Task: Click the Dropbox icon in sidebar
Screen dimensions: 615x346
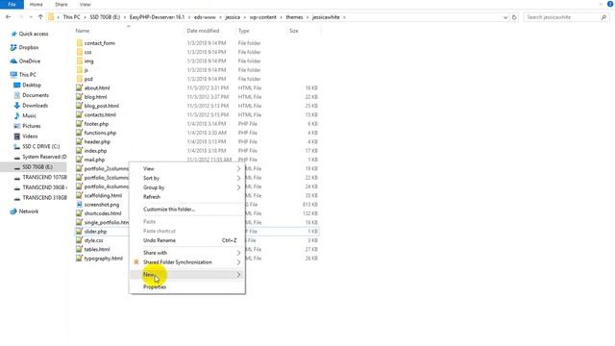Action: pyautogui.click(x=13, y=47)
